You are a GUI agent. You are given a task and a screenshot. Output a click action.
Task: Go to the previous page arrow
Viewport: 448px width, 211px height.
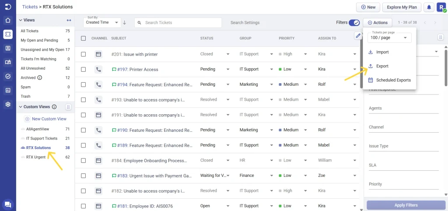coord(425,23)
